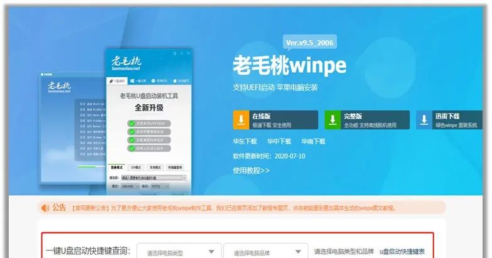The image size is (492, 258).
Task: Open the 华中下载 mirror link
Action: pos(279,141)
